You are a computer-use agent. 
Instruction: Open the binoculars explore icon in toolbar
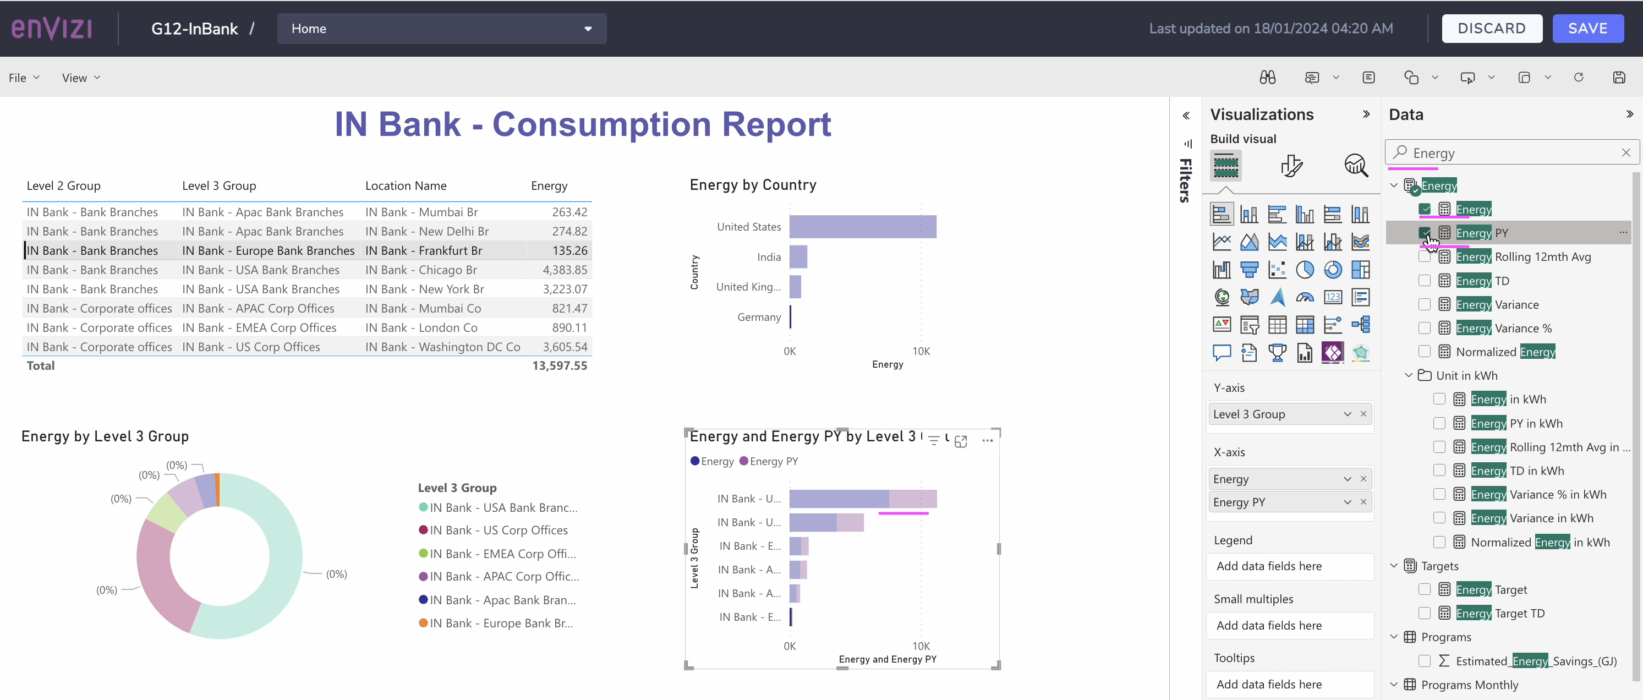[1267, 77]
